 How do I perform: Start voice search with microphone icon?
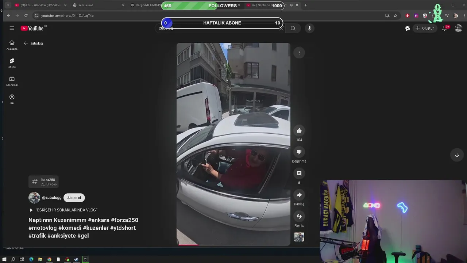(x=309, y=28)
